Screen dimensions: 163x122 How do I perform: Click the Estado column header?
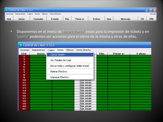point(55,19)
